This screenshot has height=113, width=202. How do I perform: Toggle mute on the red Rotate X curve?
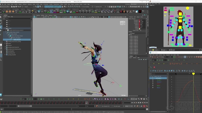point(153,84)
